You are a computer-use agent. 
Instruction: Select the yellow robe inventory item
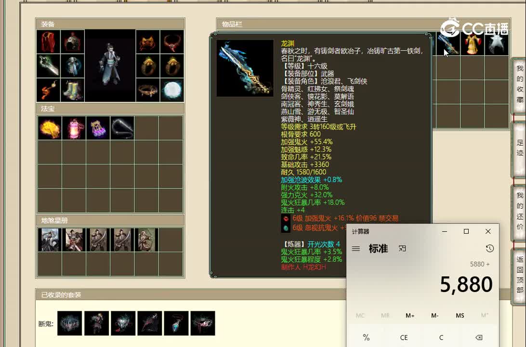point(473,44)
